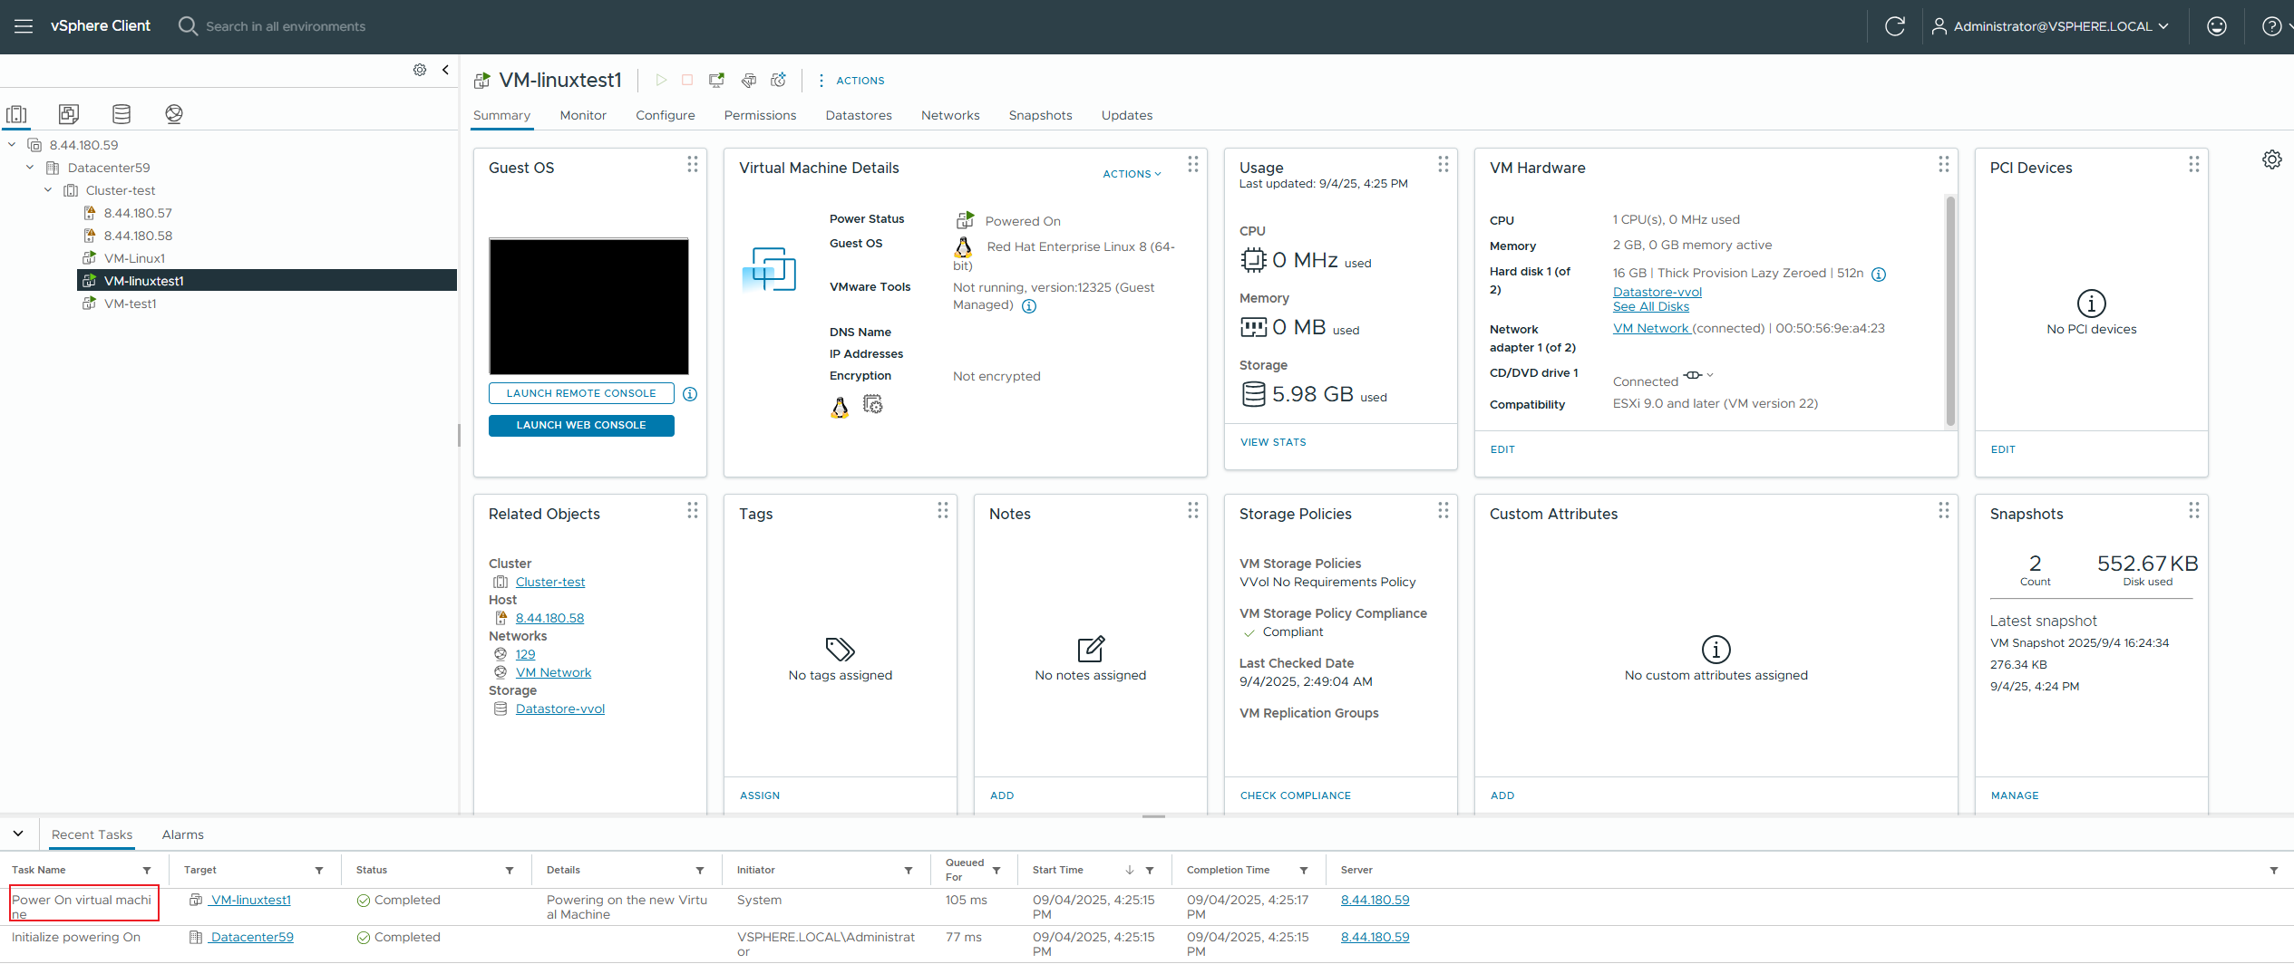Open Snapshots card drag-handle menu
2294x964 pixels.
coord(2194,510)
